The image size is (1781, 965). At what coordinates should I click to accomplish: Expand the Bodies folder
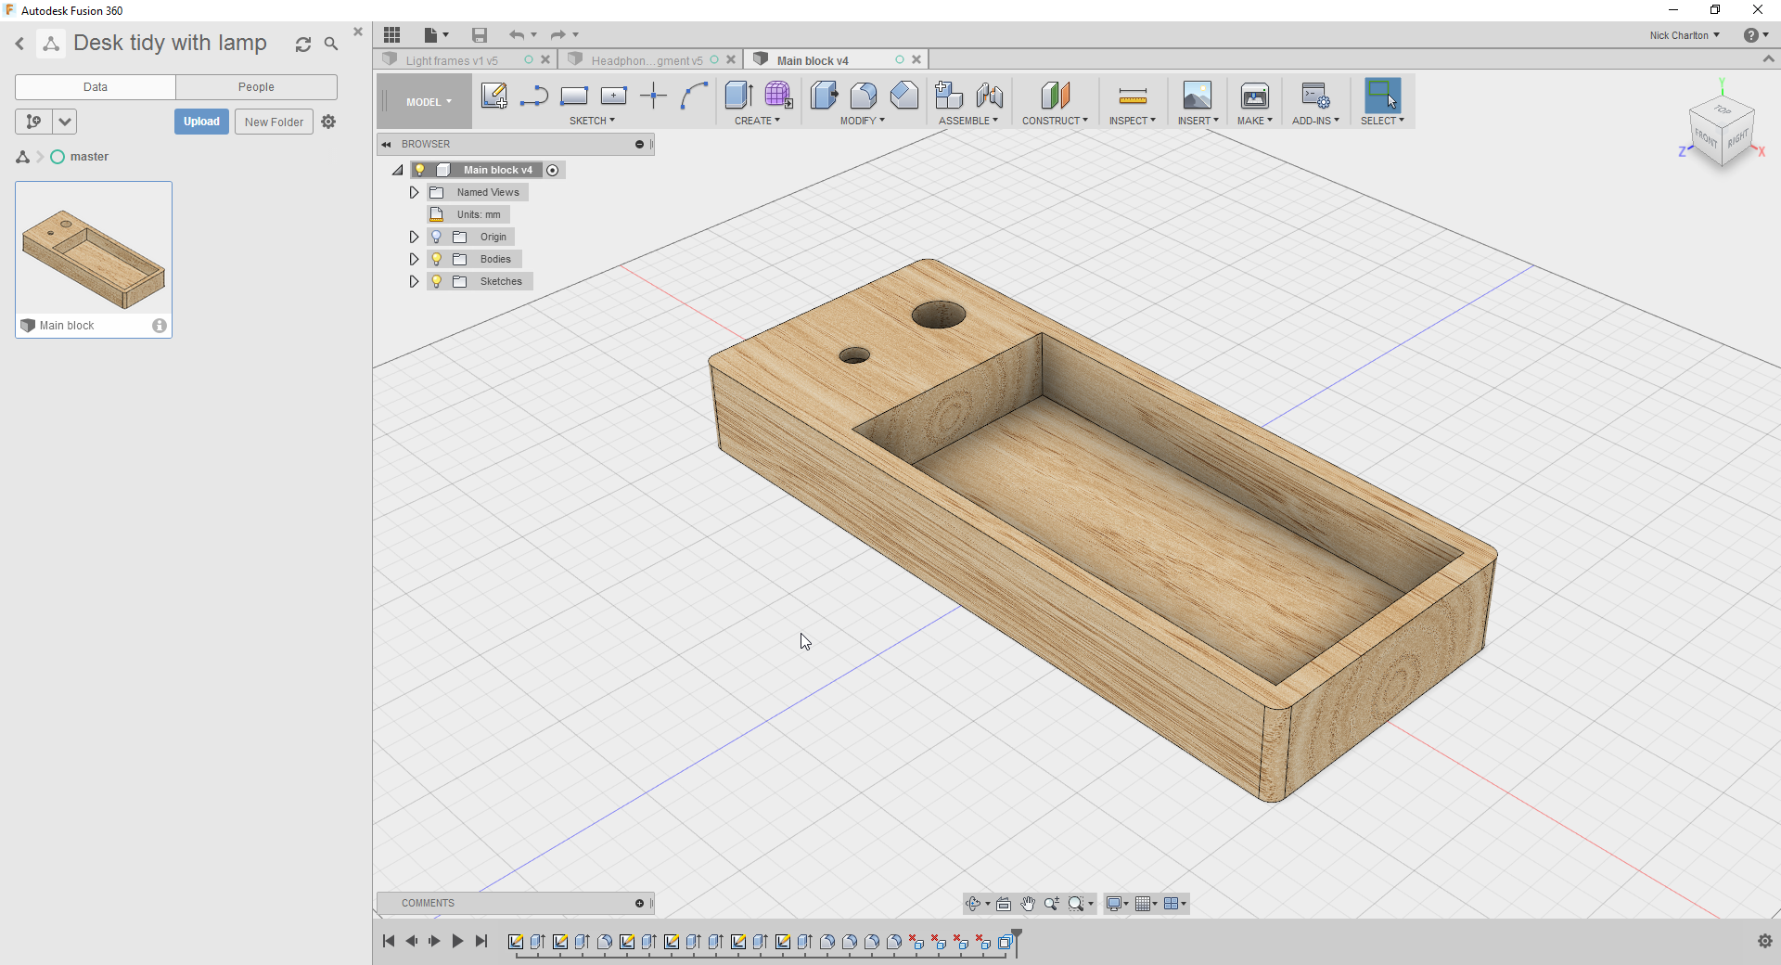point(414,259)
